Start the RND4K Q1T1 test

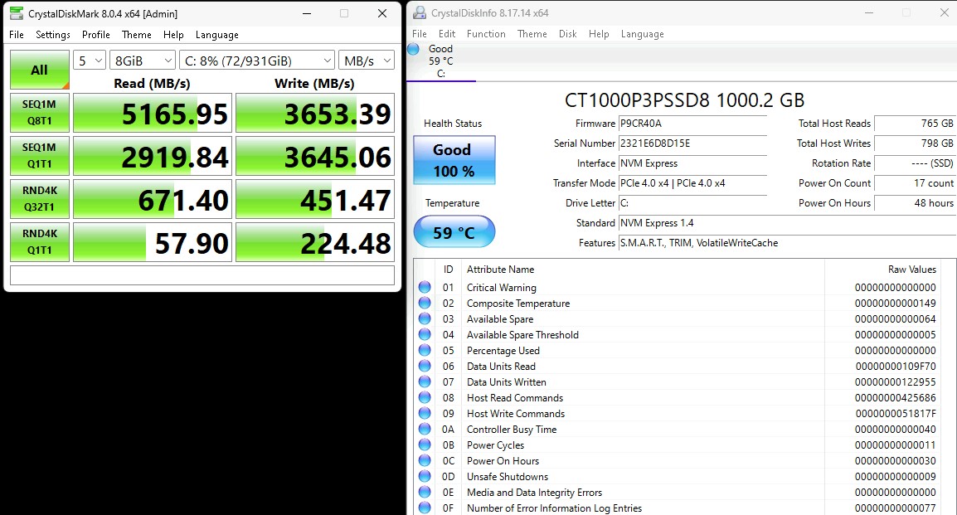pos(40,241)
